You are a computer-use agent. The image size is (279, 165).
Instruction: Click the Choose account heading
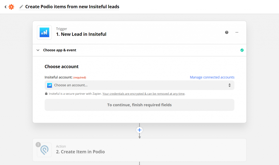[x=61, y=66]
